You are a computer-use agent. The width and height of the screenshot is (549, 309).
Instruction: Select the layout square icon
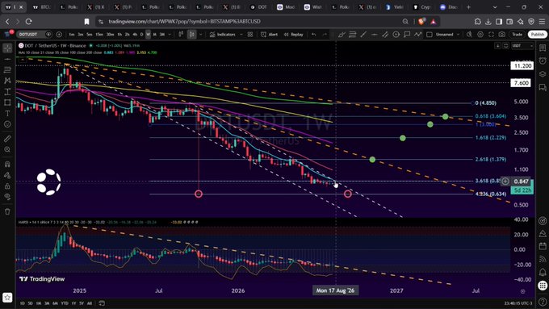pos(430,35)
